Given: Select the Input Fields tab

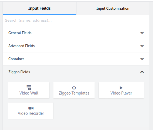Looking at the screenshot, I should point(40,8).
